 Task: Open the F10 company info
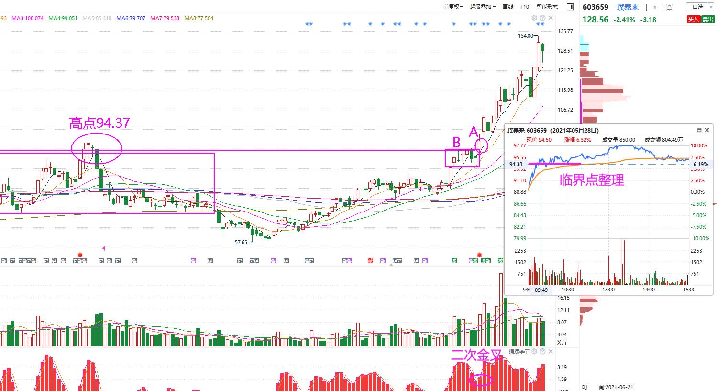click(x=525, y=7)
